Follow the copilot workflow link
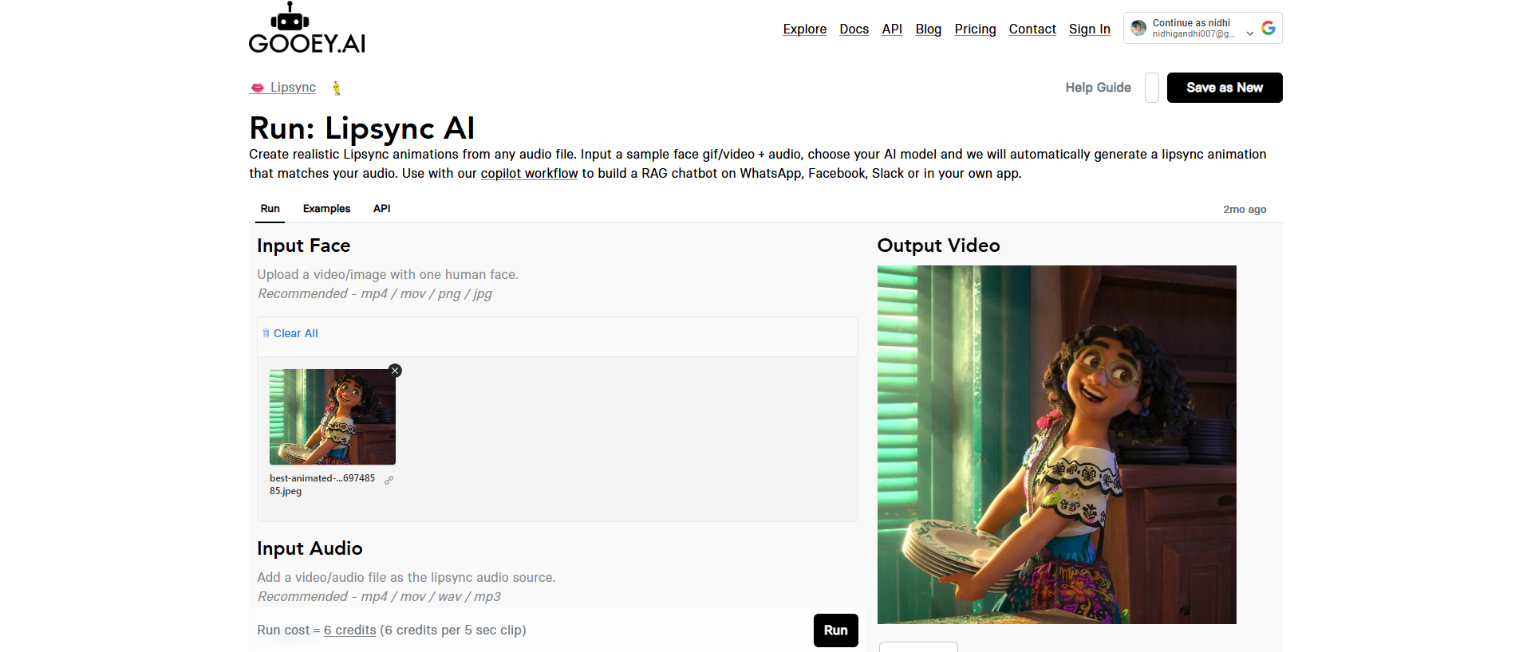Screen dimensions: 1515x652 (529, 173)
